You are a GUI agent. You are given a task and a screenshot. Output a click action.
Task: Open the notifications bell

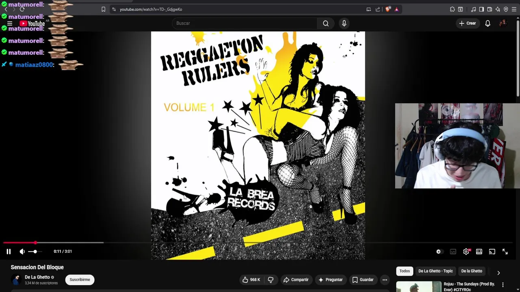pyautogui.click(x=487, y=24)
